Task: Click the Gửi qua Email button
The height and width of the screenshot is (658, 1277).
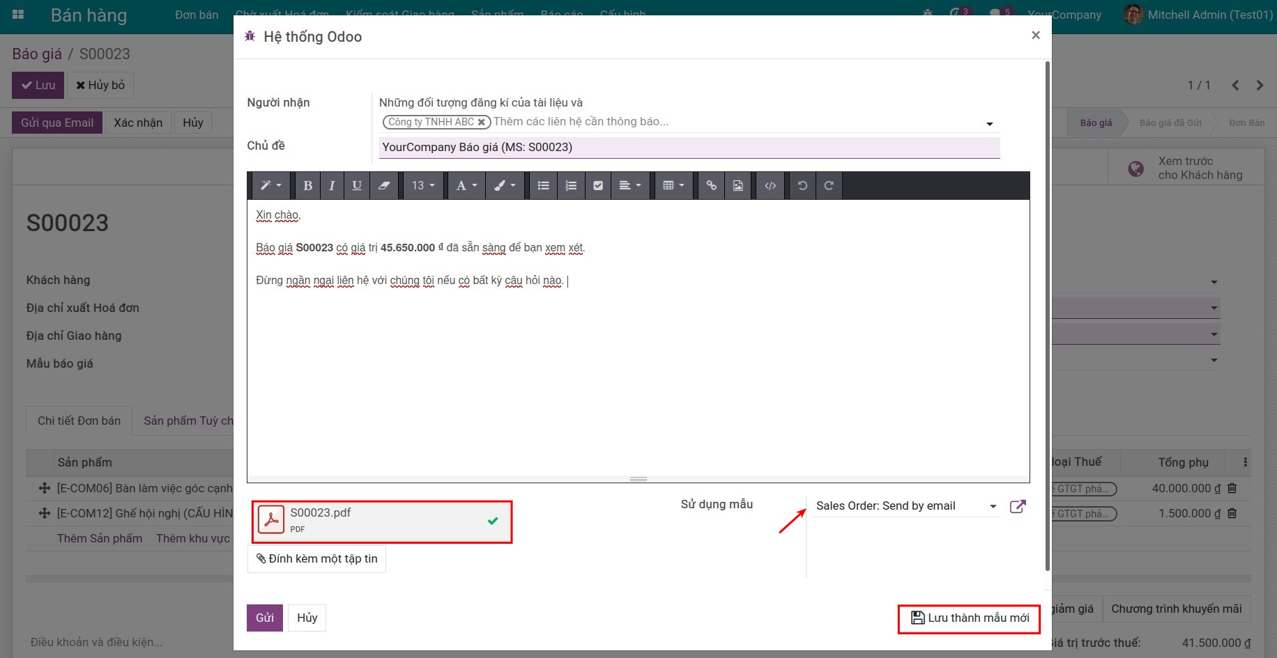Action: 57,123
